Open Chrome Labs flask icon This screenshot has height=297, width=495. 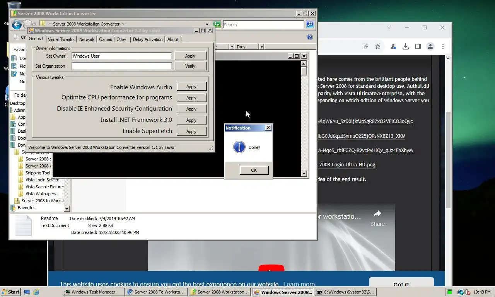point(393,46)
